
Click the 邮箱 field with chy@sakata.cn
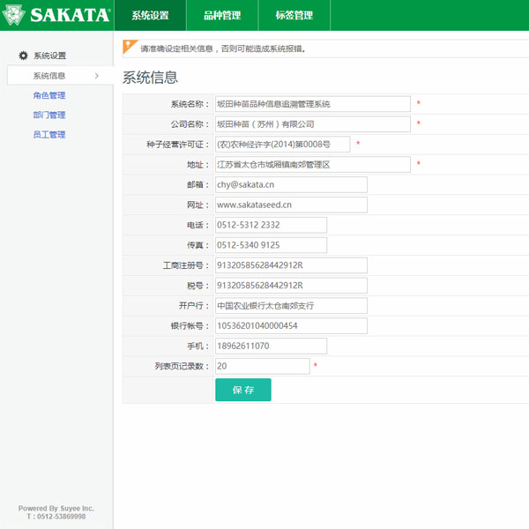click(291, 184)
